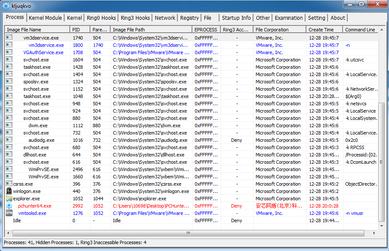Click the icon in the PID 1604 svchost.exe row
Screen dimensions: 389x251
[9, 59]
